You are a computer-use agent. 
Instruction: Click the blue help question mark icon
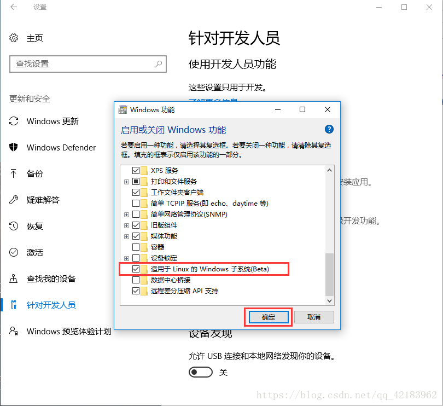click(x=329, y=129)
